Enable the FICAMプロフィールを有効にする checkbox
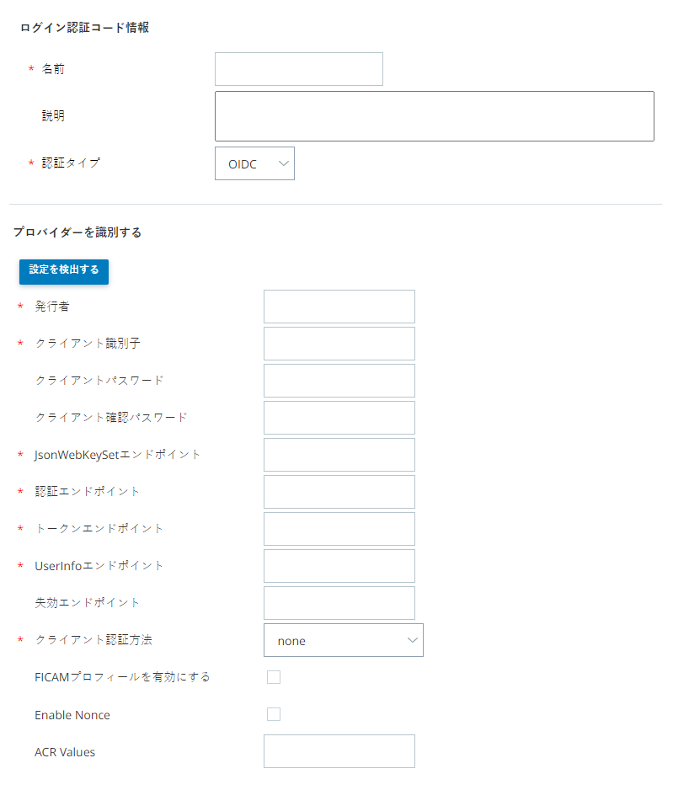This screenshot has height=790, width=673. 273,676
